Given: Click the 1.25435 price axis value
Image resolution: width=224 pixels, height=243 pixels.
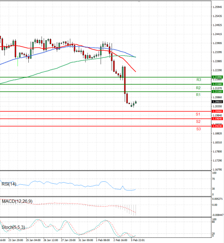Looking at the screenshot, I should (217, 16).
